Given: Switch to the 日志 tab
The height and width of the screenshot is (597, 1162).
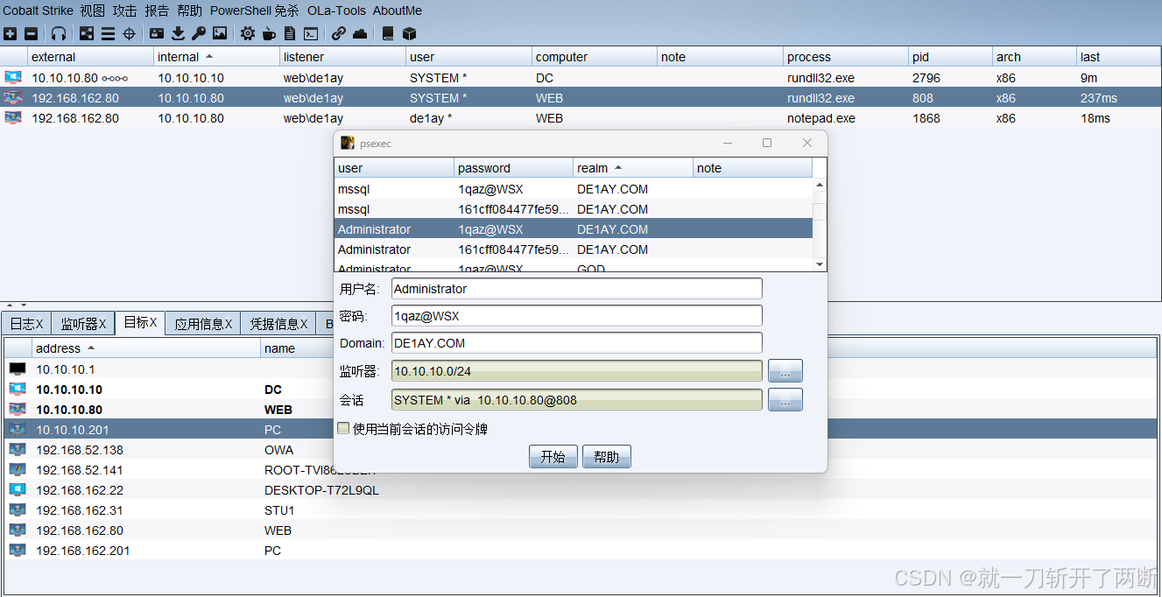Looking at the screenshot, I should coord(26,323).
